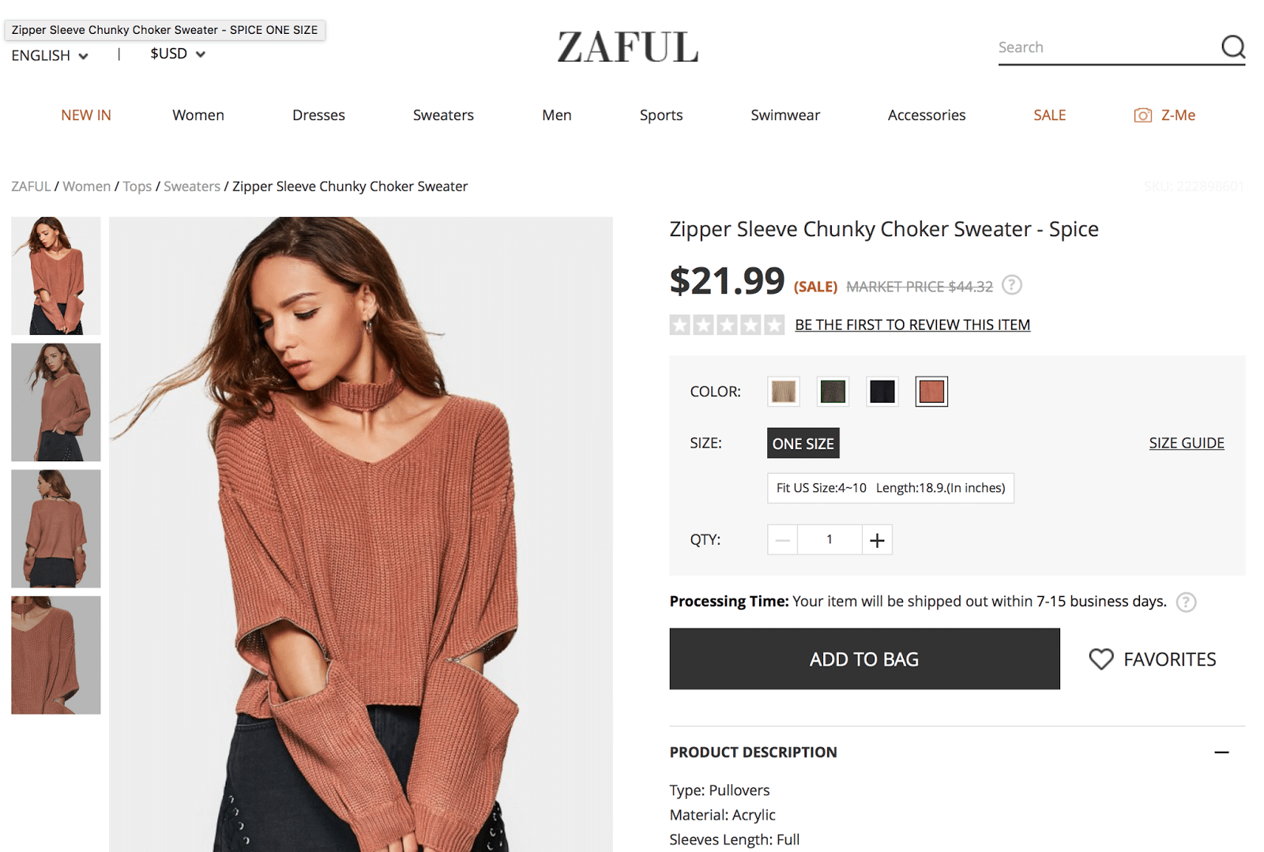
Task: Open the SIZE GUIDE link
Action: [x=1187, y=443]
